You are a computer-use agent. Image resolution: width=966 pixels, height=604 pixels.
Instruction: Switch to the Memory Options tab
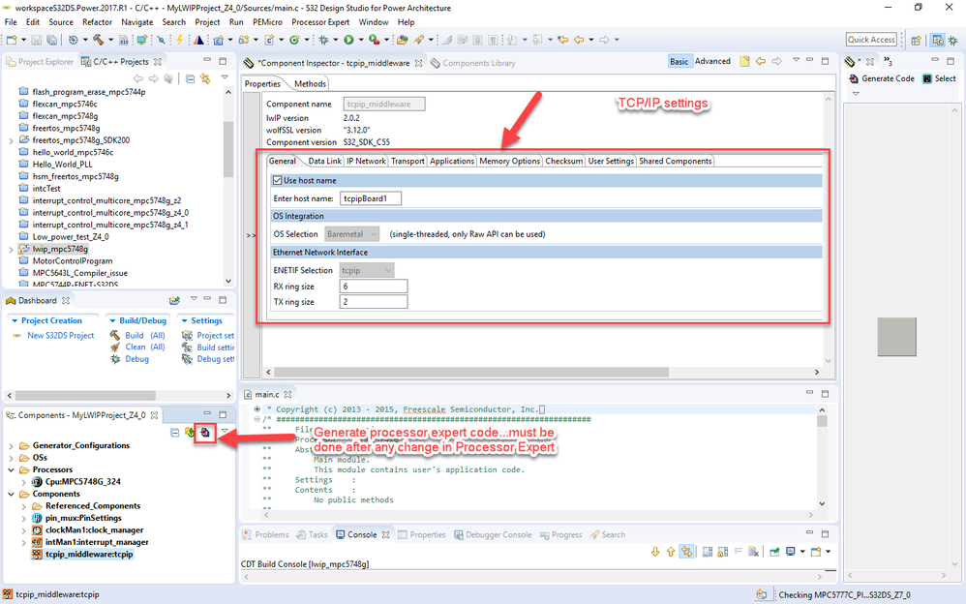click(x=509, y=161)
